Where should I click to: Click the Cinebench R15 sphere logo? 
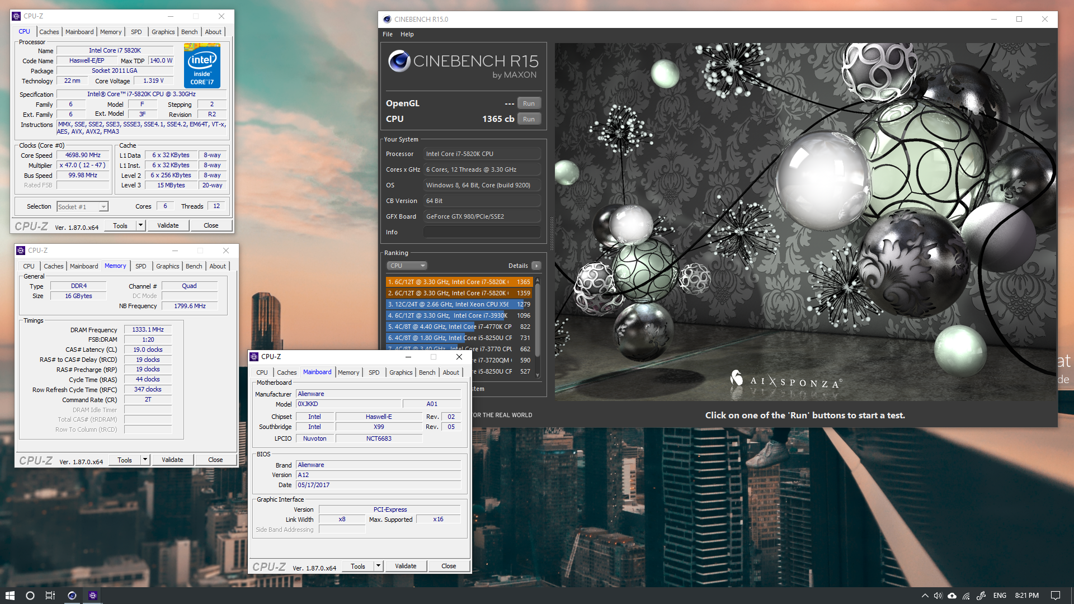399,61
